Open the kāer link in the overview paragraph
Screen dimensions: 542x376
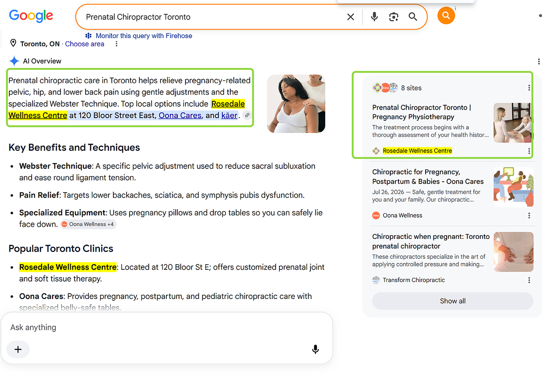(x=230, y=115)
